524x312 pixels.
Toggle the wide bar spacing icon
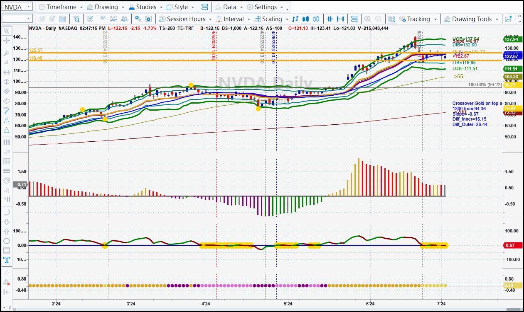click(x=341, y=19)
